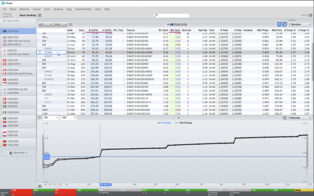Image resolution: width=314 pixels, height=196 pixels.
Task: Click the SIM mode icon button
Action: pyautogui.click(x=71, y=24)
